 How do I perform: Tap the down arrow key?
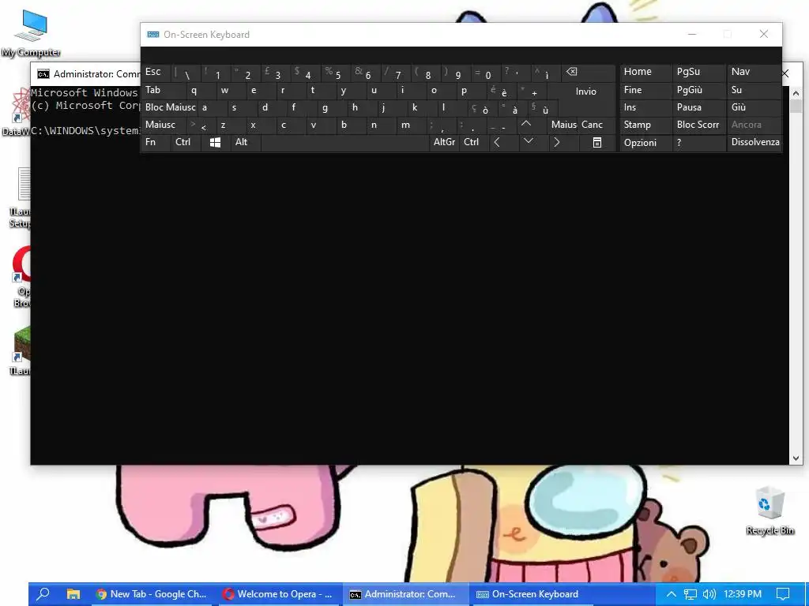529,142
